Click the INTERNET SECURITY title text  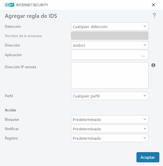pyautogui.click(x=32, y=5)
